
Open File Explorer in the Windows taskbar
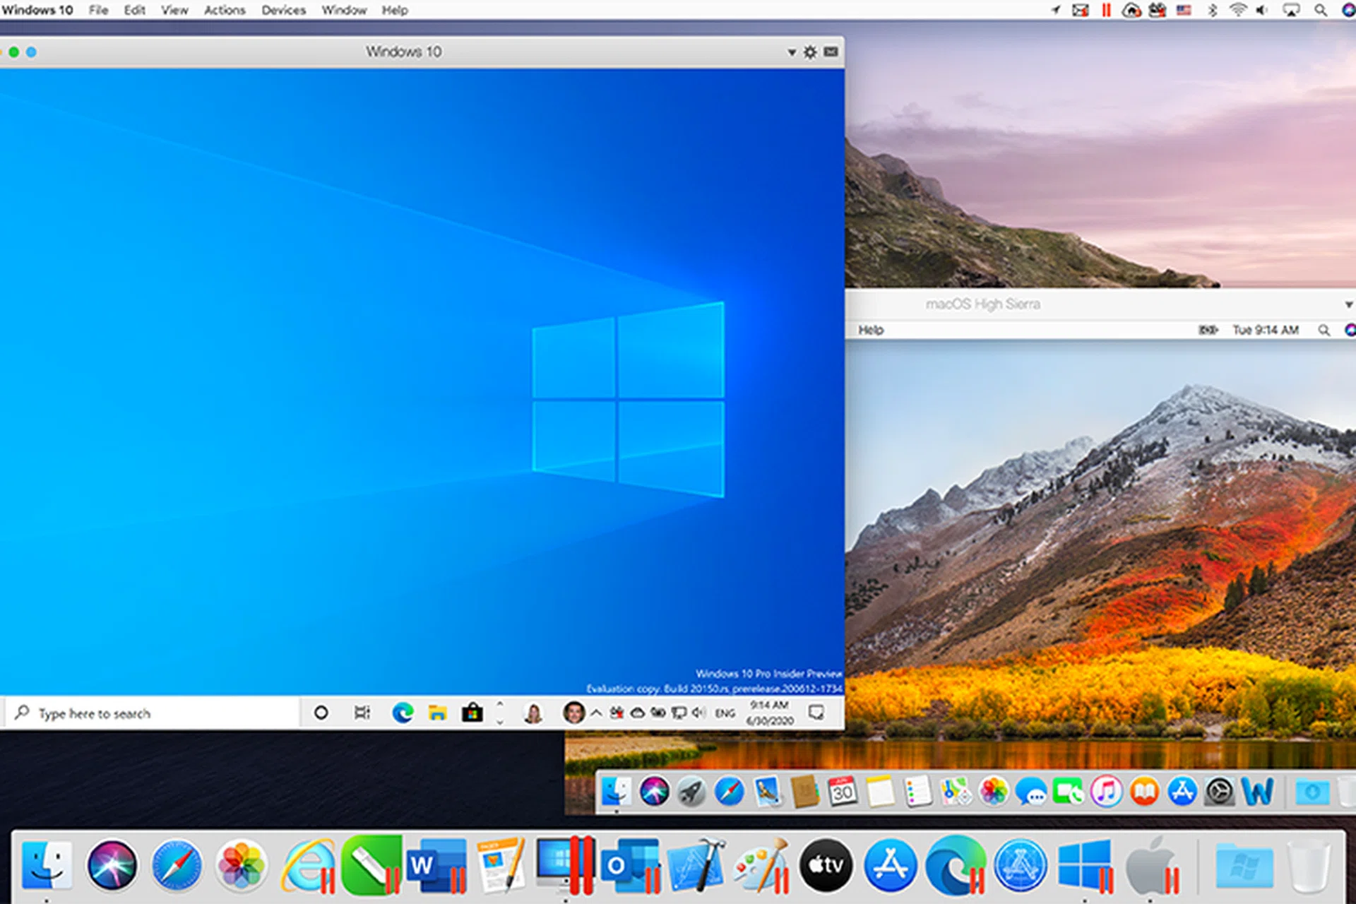coord(437,713)
